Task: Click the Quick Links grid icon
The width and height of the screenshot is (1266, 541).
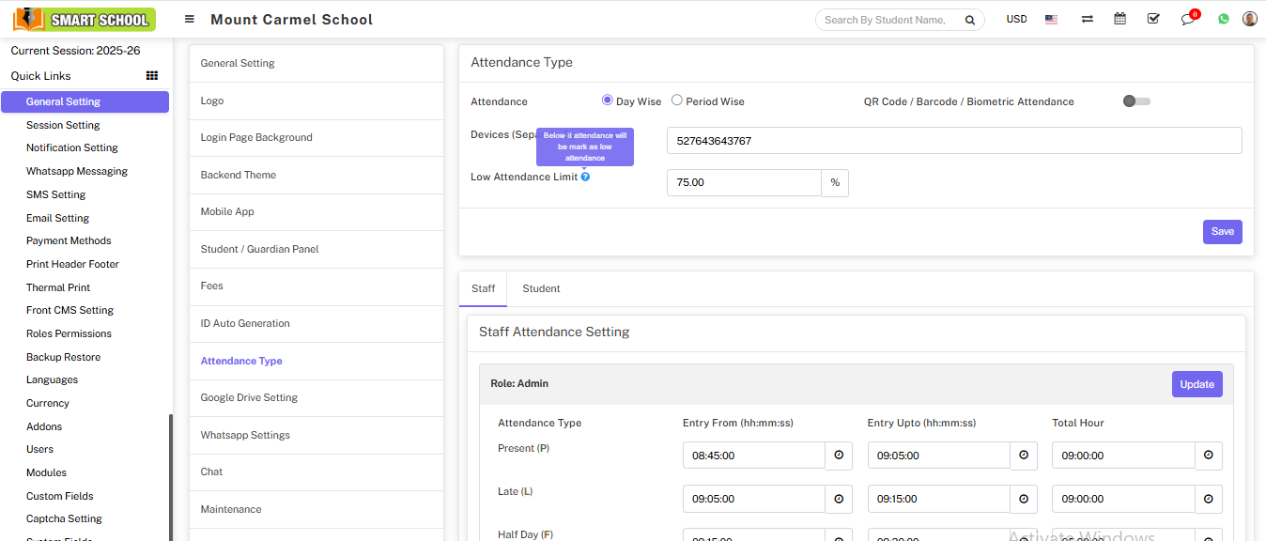Action: 152,76
